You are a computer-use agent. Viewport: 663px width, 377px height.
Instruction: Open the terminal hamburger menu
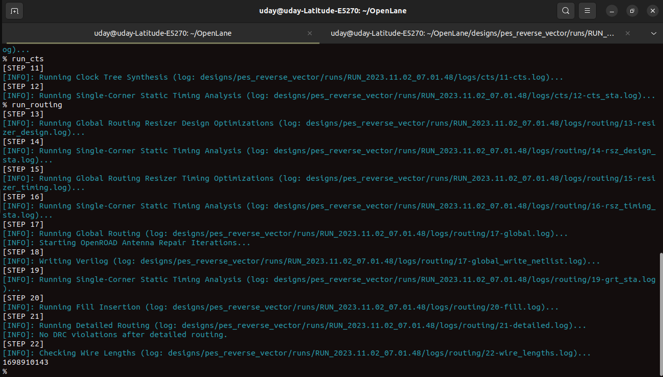(x=587, y=11)
